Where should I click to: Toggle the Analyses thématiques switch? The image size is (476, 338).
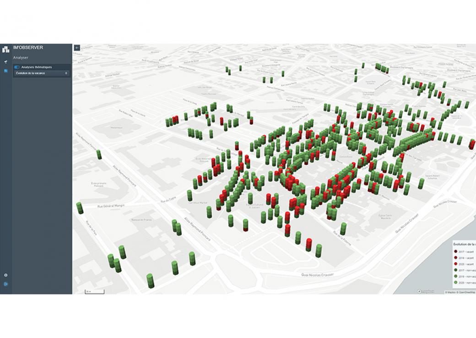coord(16,67)
